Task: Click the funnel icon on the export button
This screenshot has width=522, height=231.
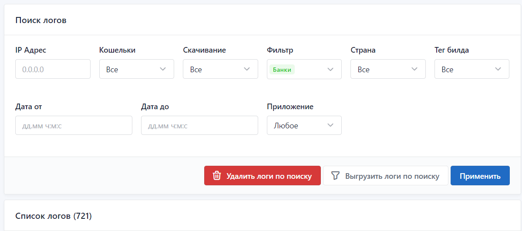Action: click(335, 176)
